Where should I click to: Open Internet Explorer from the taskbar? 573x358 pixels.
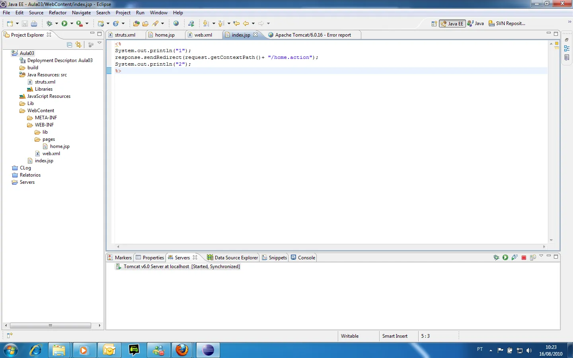[36, 350]
